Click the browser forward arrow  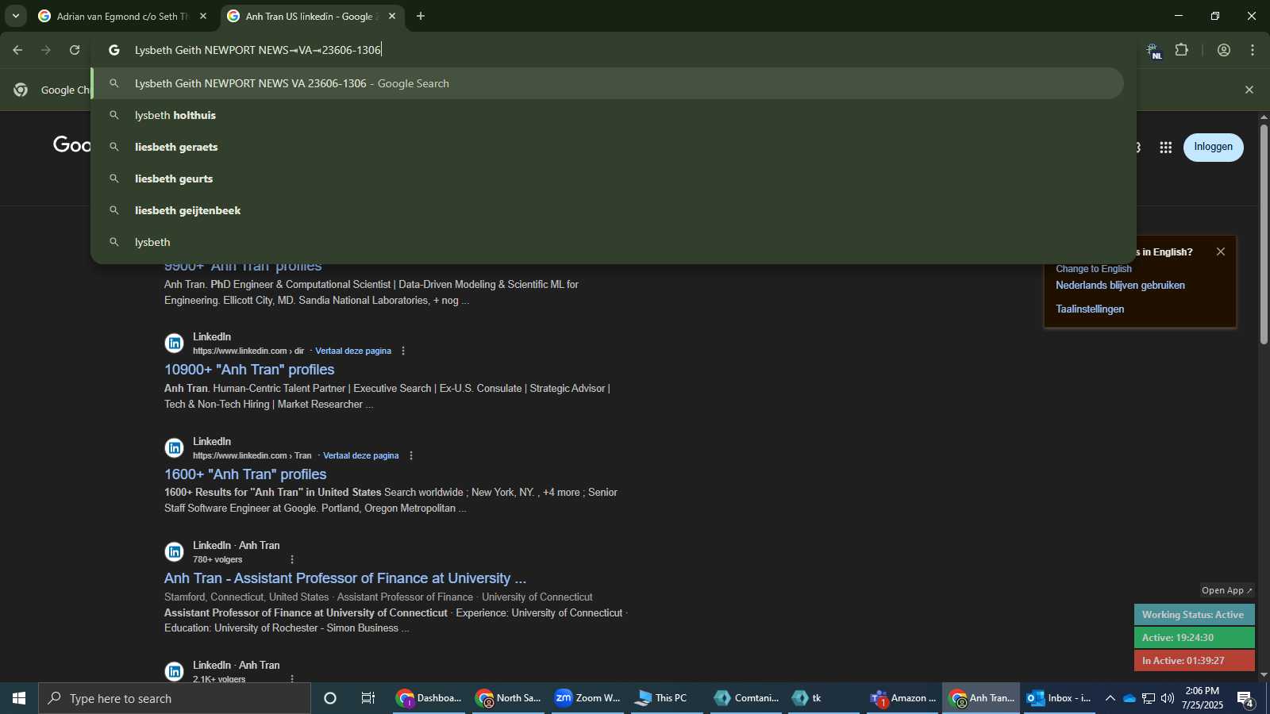(x=46, y=50)
